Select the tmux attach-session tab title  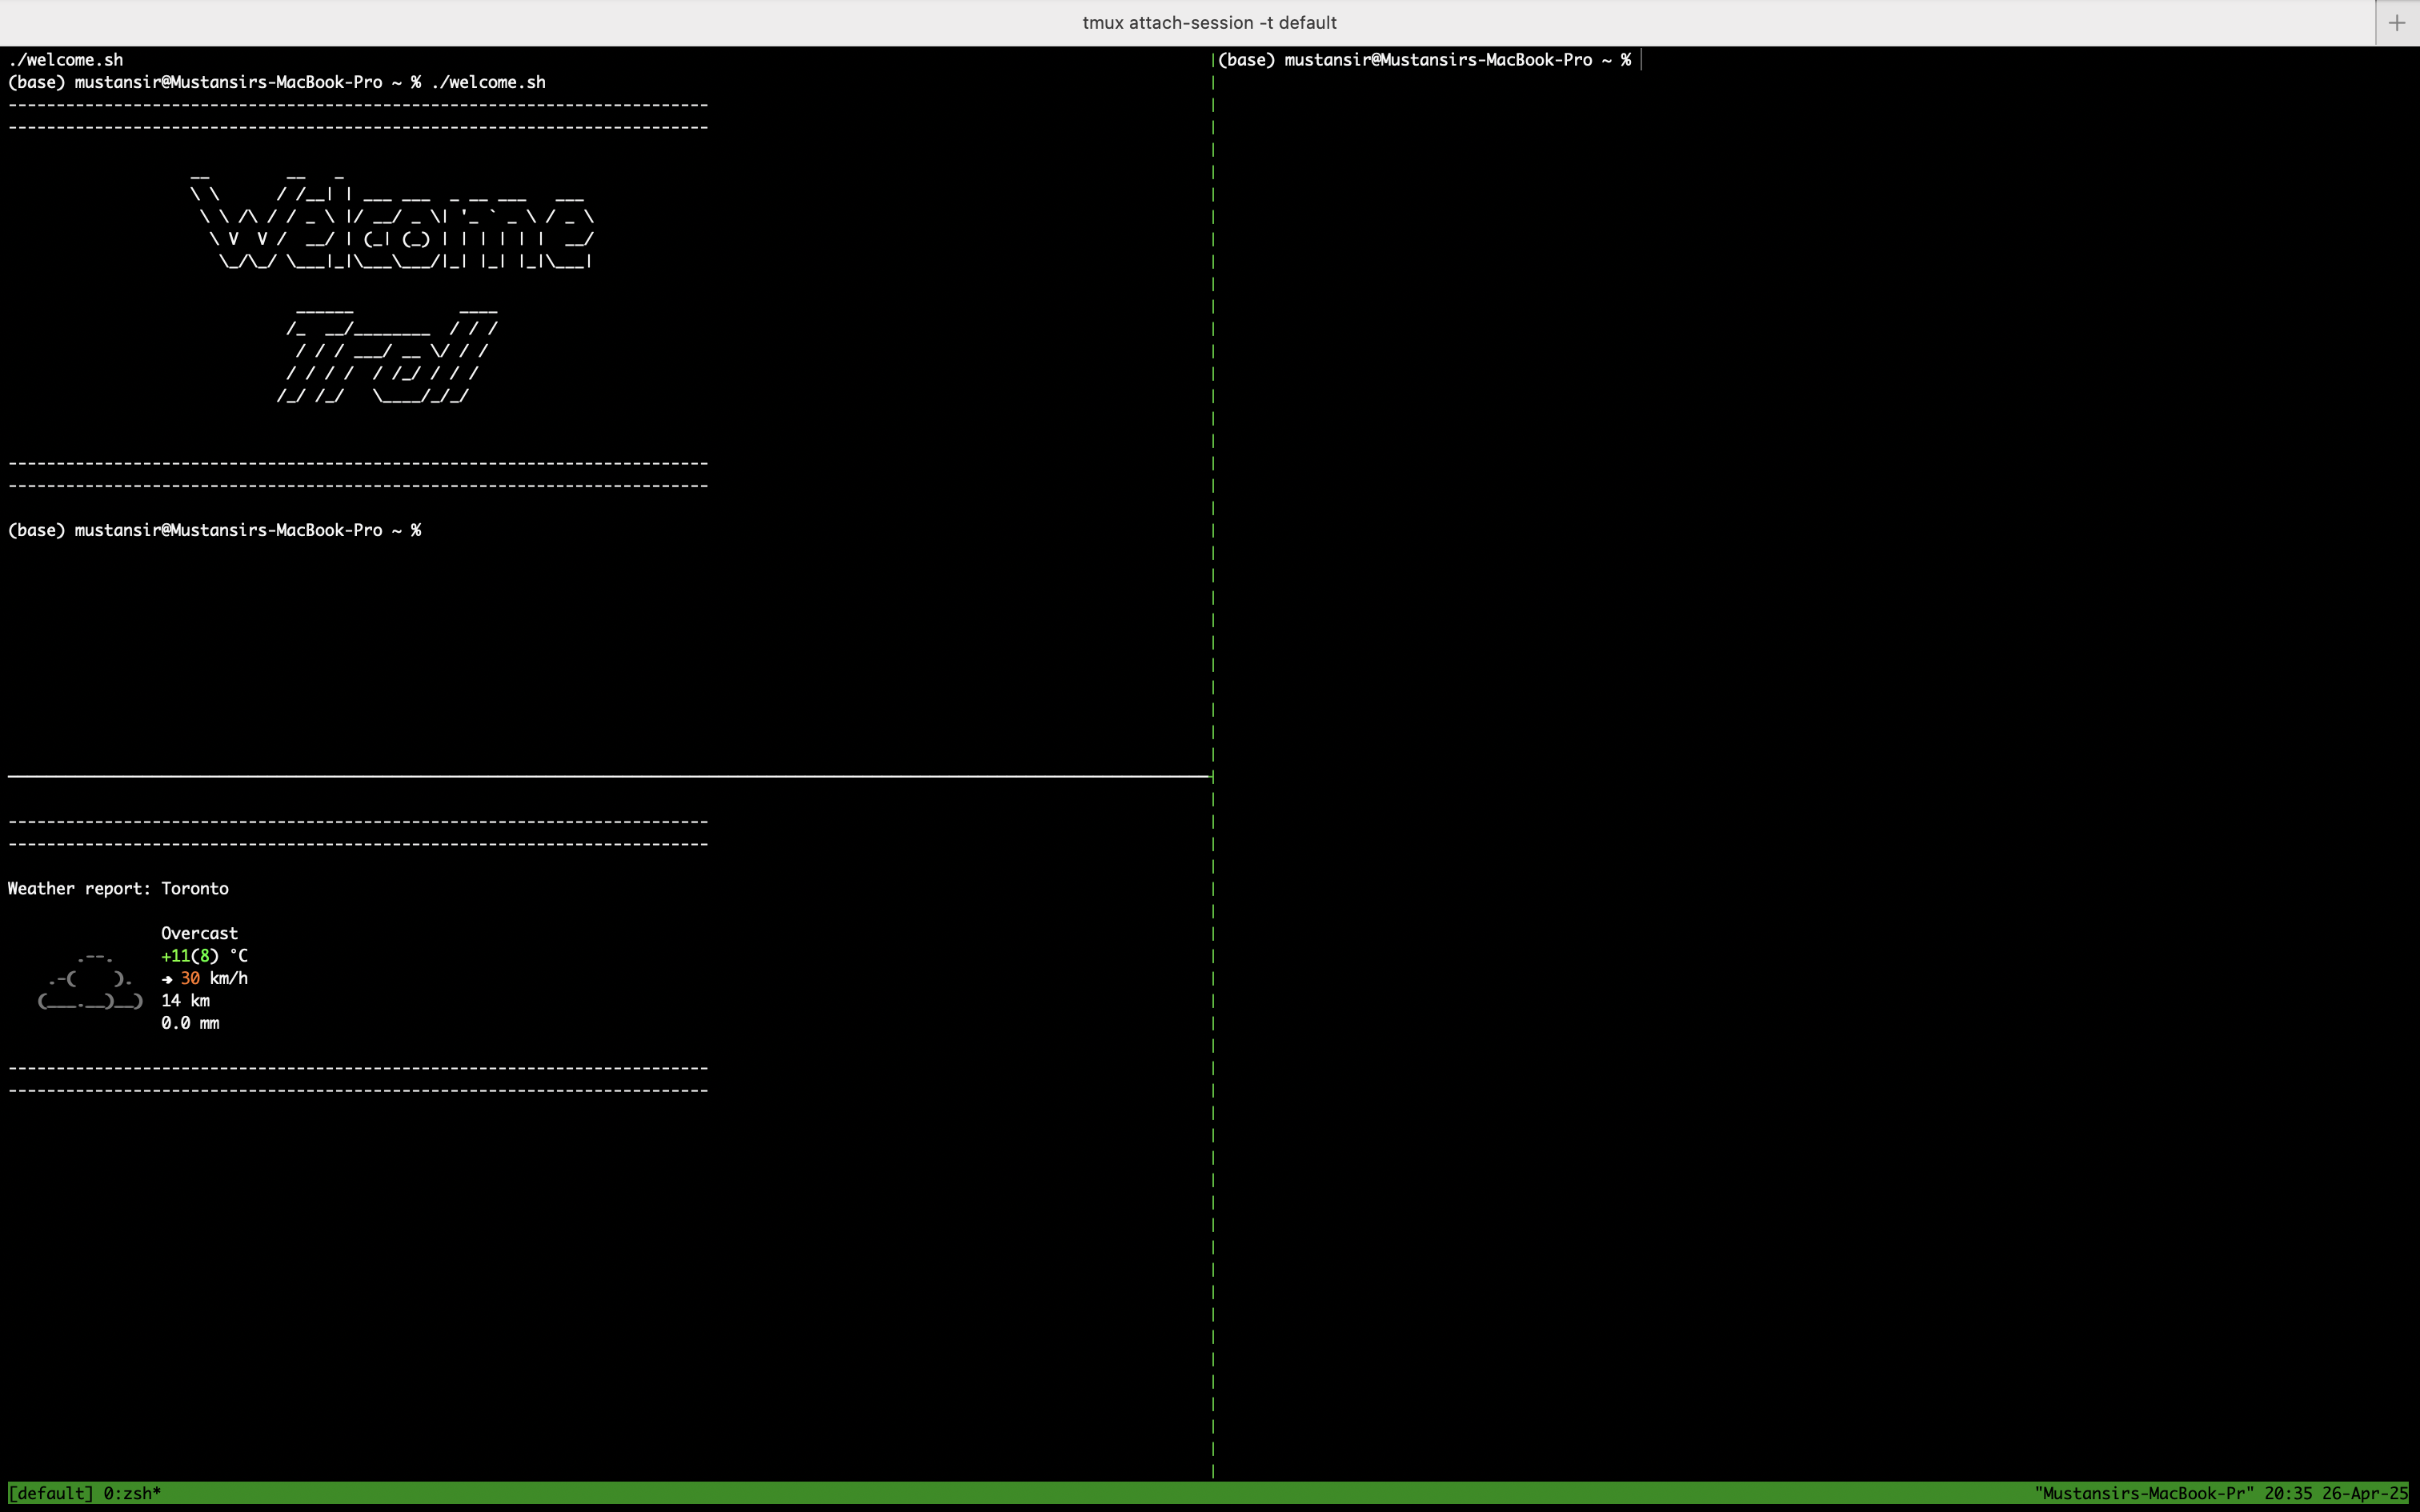pyautogui.click(x=1209, y=23)
